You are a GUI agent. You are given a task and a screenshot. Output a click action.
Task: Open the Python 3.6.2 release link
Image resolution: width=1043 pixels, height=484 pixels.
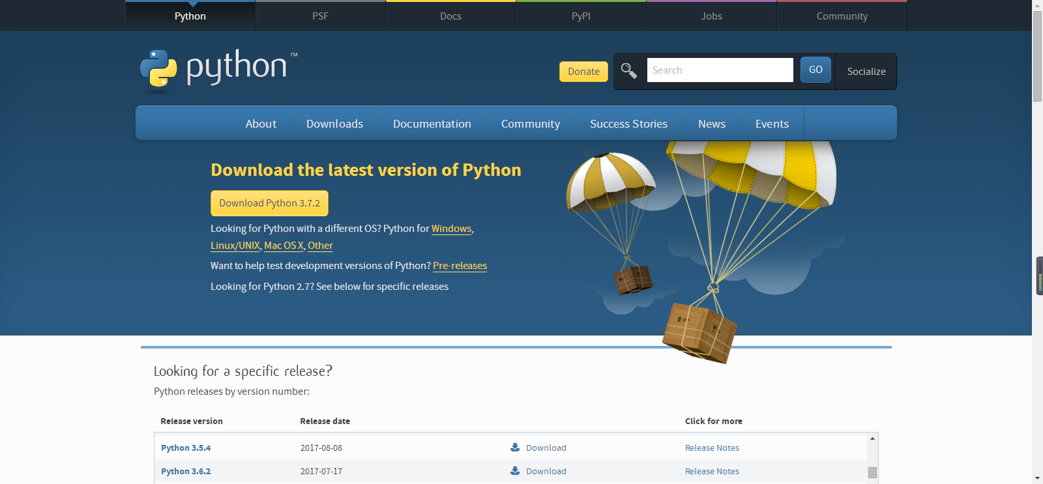186,471
